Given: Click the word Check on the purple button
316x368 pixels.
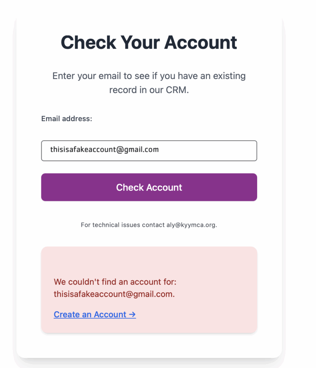Looking at the screenshot, I should (x=130, y=187).
